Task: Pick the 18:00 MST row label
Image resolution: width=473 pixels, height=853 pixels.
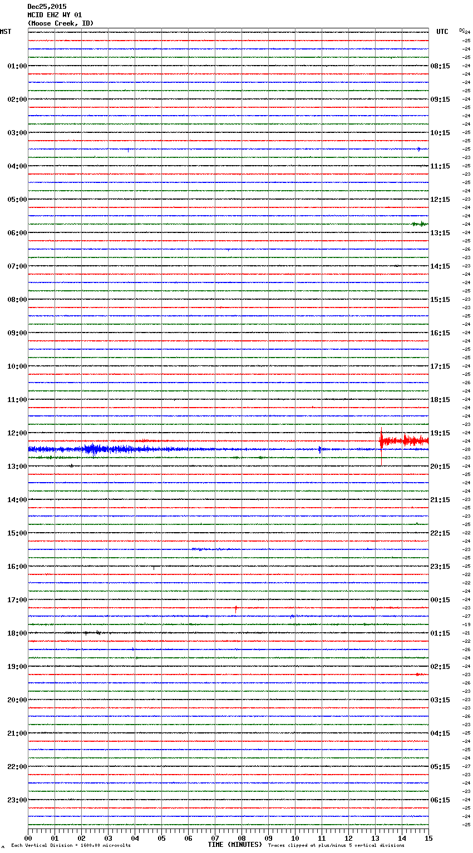Action: 17,633
